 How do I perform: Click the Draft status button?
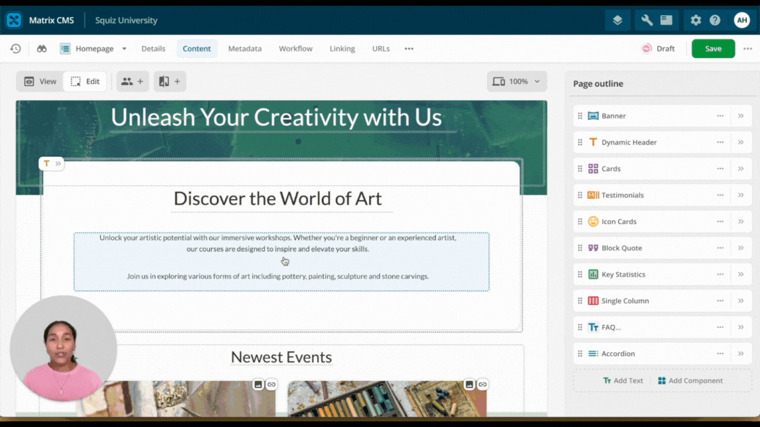click(658, 48)
